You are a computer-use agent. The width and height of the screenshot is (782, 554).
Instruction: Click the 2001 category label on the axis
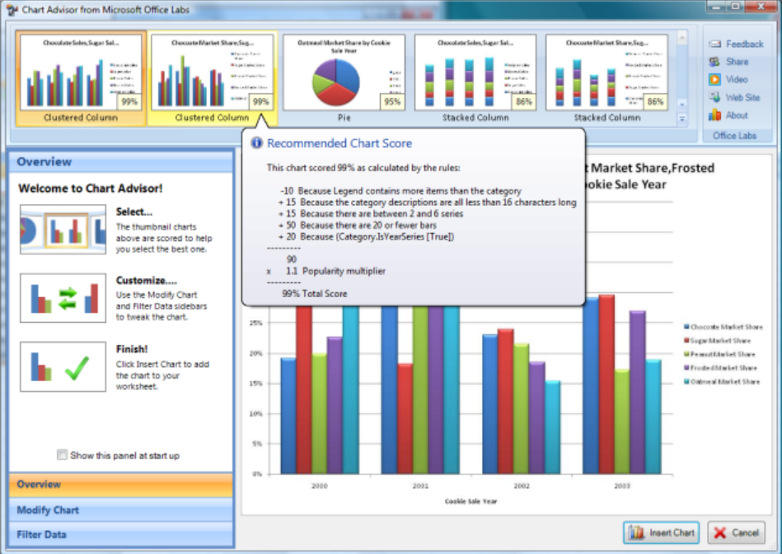click(420, 486)
